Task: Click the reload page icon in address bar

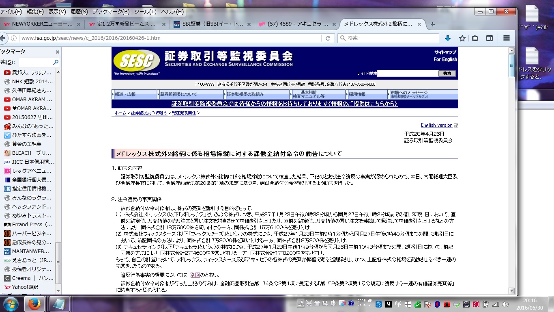Action: (x=328, y=38)
